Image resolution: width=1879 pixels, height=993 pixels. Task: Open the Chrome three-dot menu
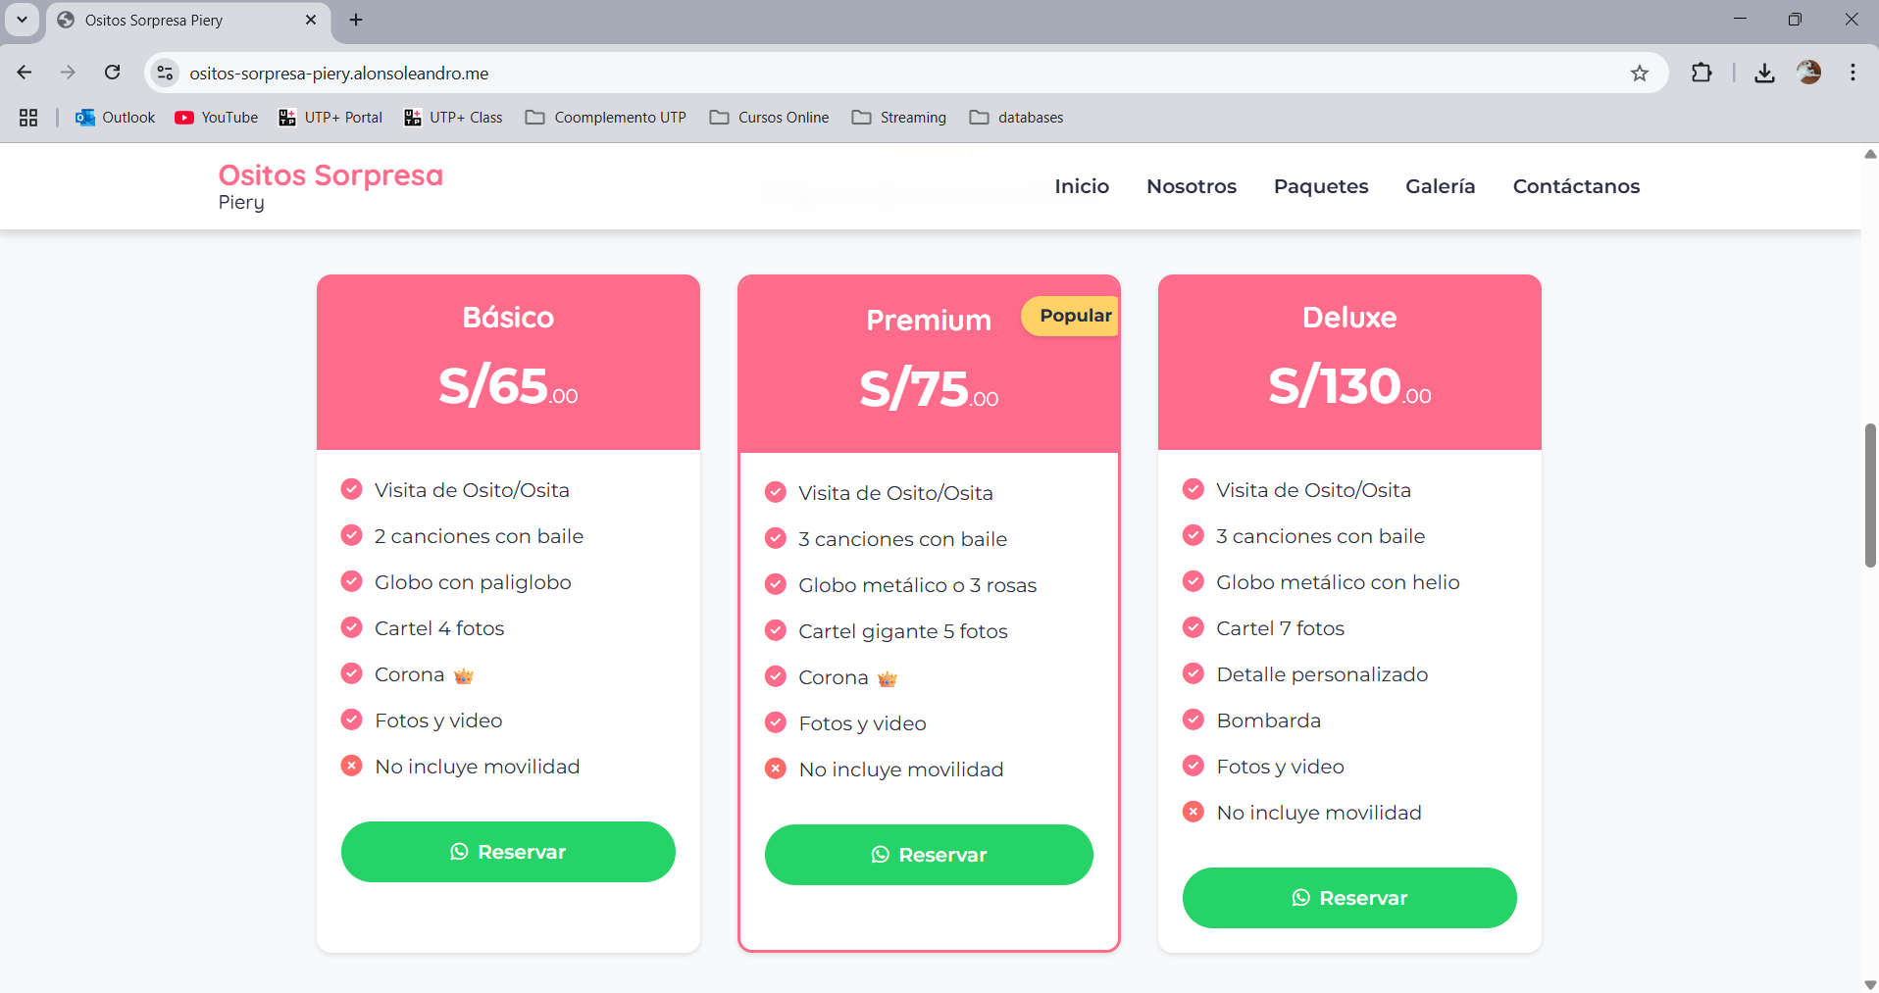click(x=1853, y=73)
